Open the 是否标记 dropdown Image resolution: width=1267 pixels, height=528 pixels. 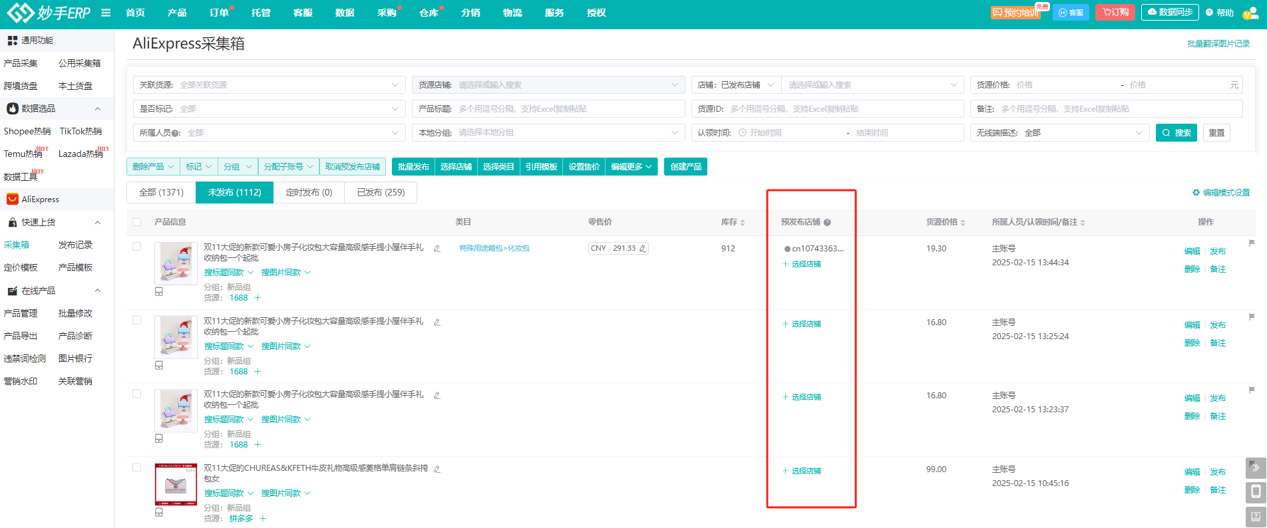270,108
